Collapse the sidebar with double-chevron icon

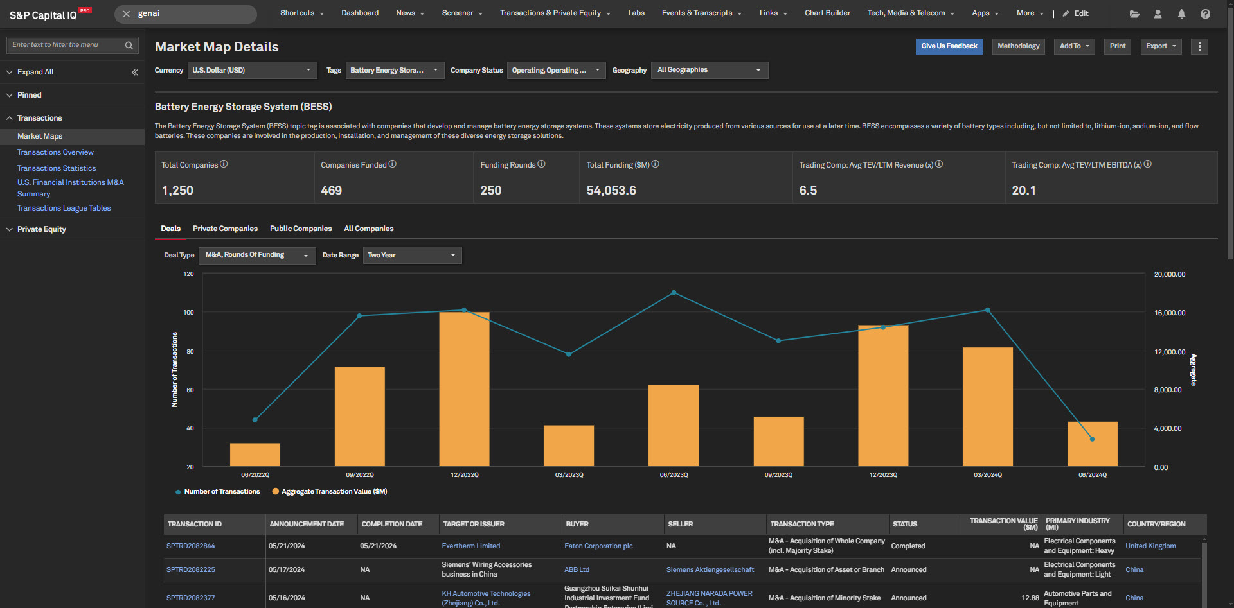click(135, 72)
